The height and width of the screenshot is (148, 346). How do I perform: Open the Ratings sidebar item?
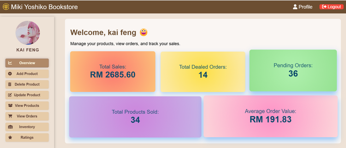(27, 137)
